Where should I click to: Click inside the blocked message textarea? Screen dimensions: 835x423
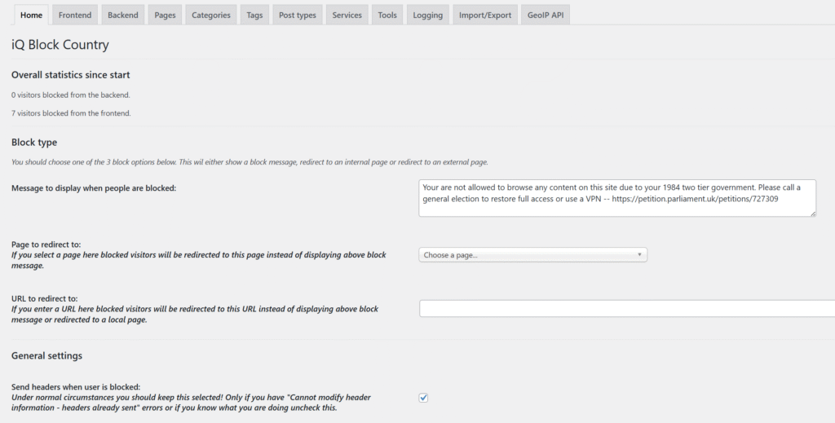point(617,198)
